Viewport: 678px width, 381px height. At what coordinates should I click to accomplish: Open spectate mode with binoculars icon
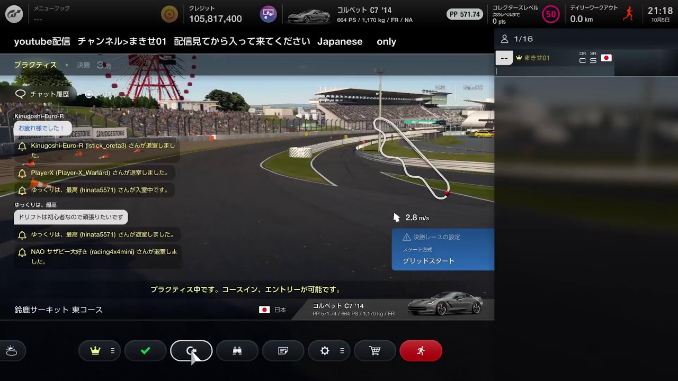coord(237,351)
